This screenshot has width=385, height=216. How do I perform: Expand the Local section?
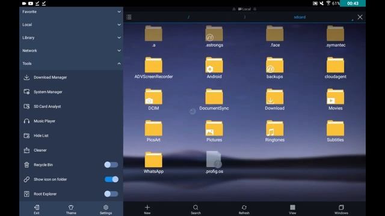(x=71, y=25)
